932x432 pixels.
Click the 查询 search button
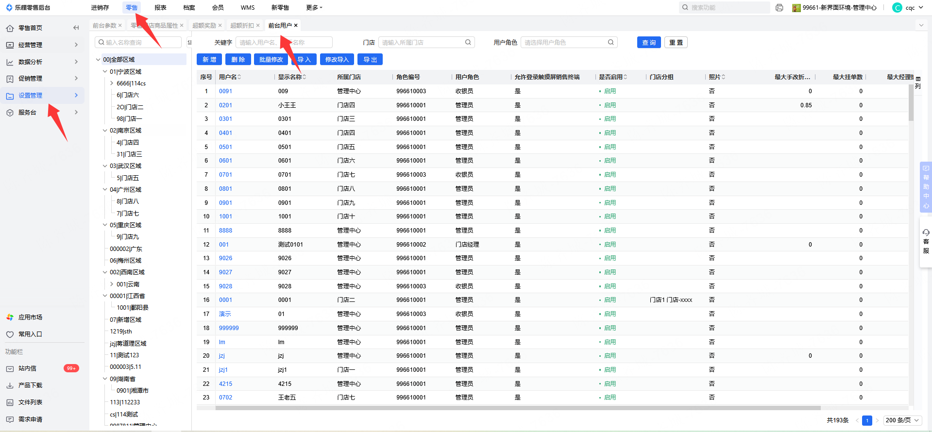[x=648, y=43]
